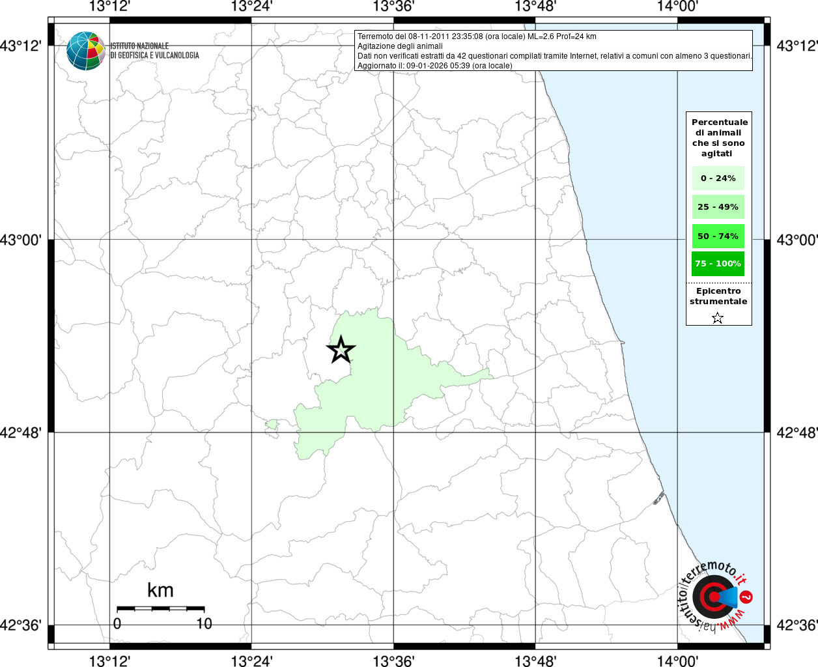The height and width of the screenshot is (667, 818).
Task: Click left axis label 43°12'
Action: (21, 46)
